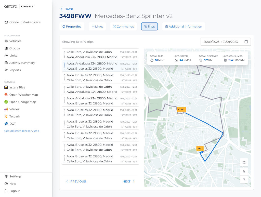Click See all installed services

[x=22, y=131]
